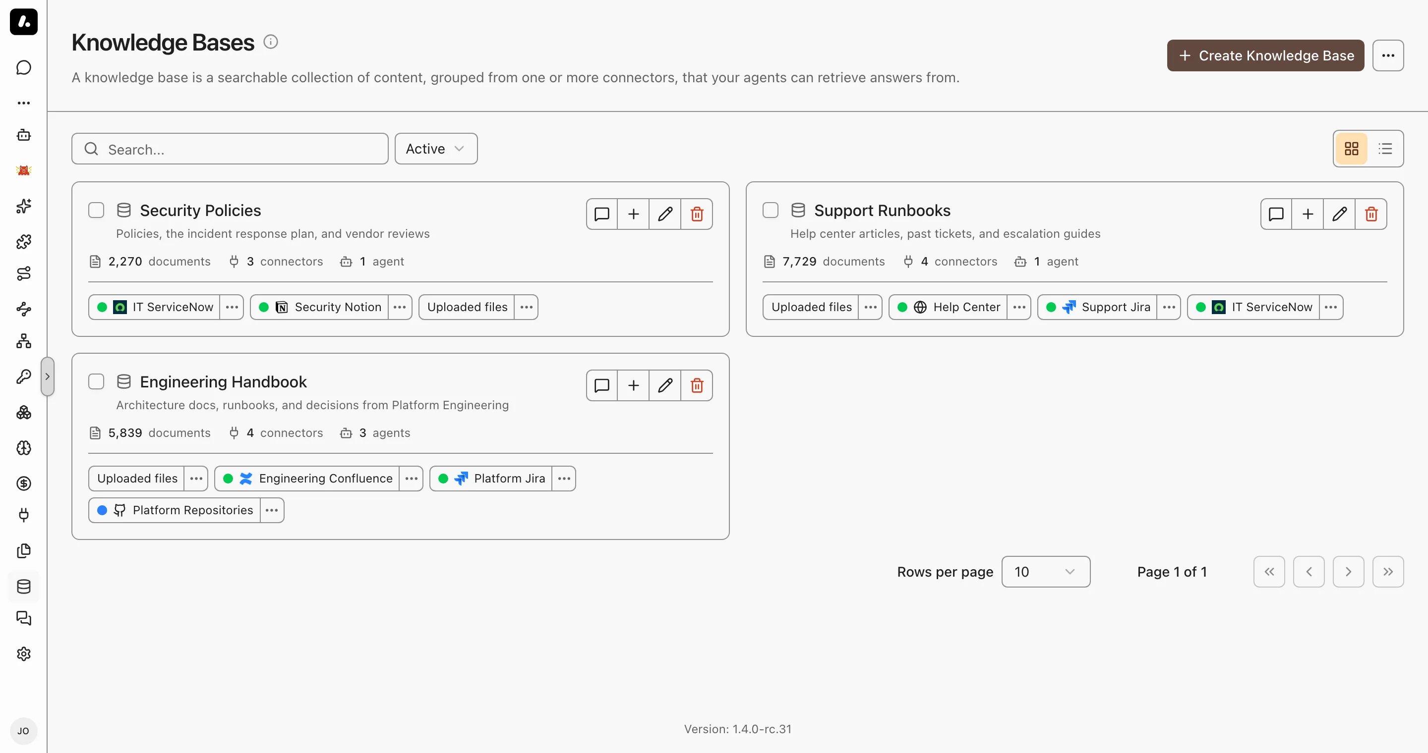
Task: Delete the Security Policies knowledge base
Action: (x=697, y=214)
